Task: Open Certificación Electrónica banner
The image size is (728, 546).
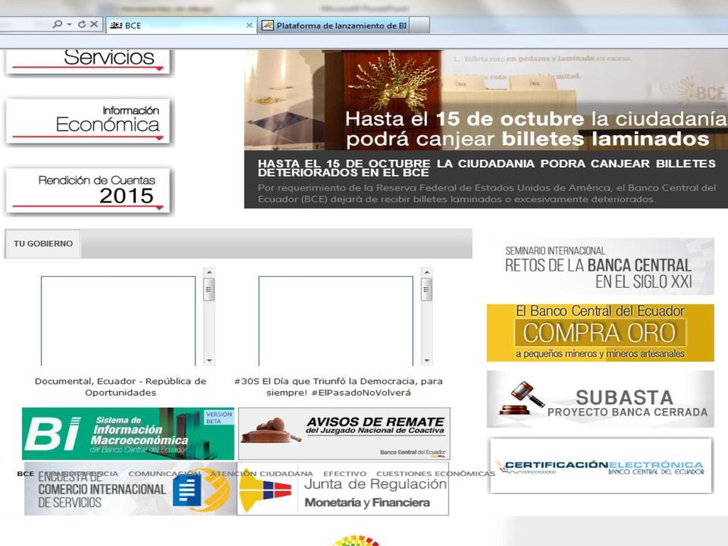Action: (601, 466)
